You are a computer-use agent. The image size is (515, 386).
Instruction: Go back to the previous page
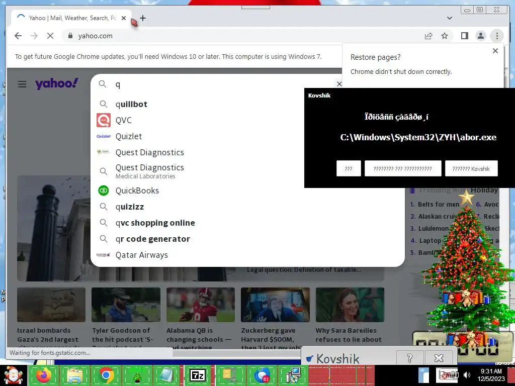pos(18,36)
